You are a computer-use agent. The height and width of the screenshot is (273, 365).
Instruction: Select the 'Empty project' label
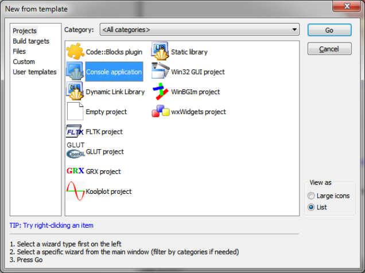[106, 112]
